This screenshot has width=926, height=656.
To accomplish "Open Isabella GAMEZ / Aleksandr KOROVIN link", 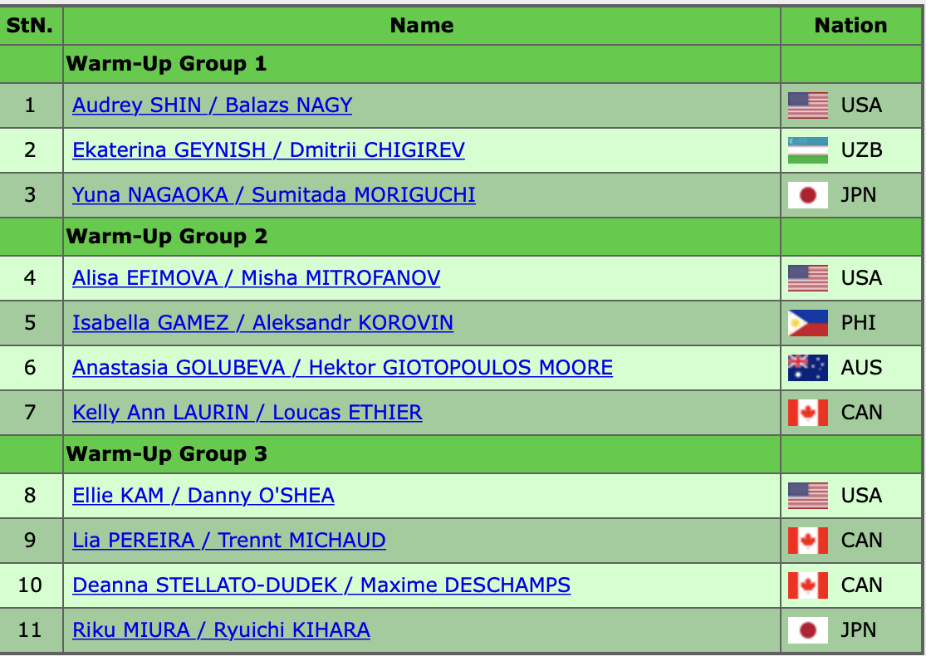I will (x=262, y=323).
